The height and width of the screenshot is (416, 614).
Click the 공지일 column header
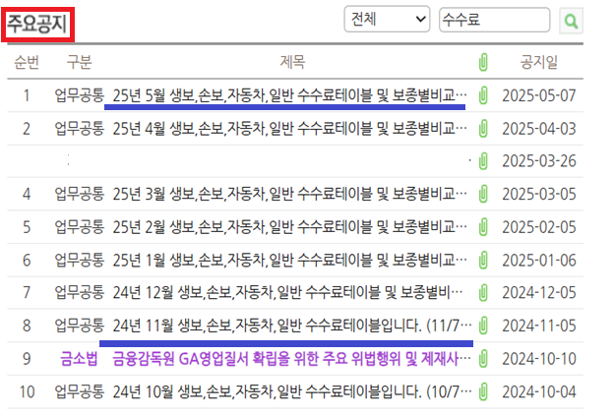[539, 62]
